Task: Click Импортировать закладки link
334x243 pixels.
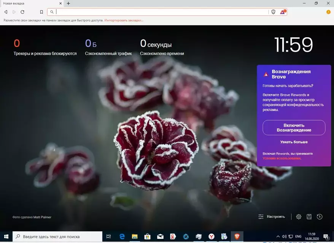Action: click(x=124, y=21)
